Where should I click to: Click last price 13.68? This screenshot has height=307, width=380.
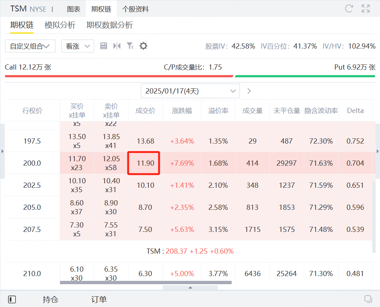(x=145, y=141)
